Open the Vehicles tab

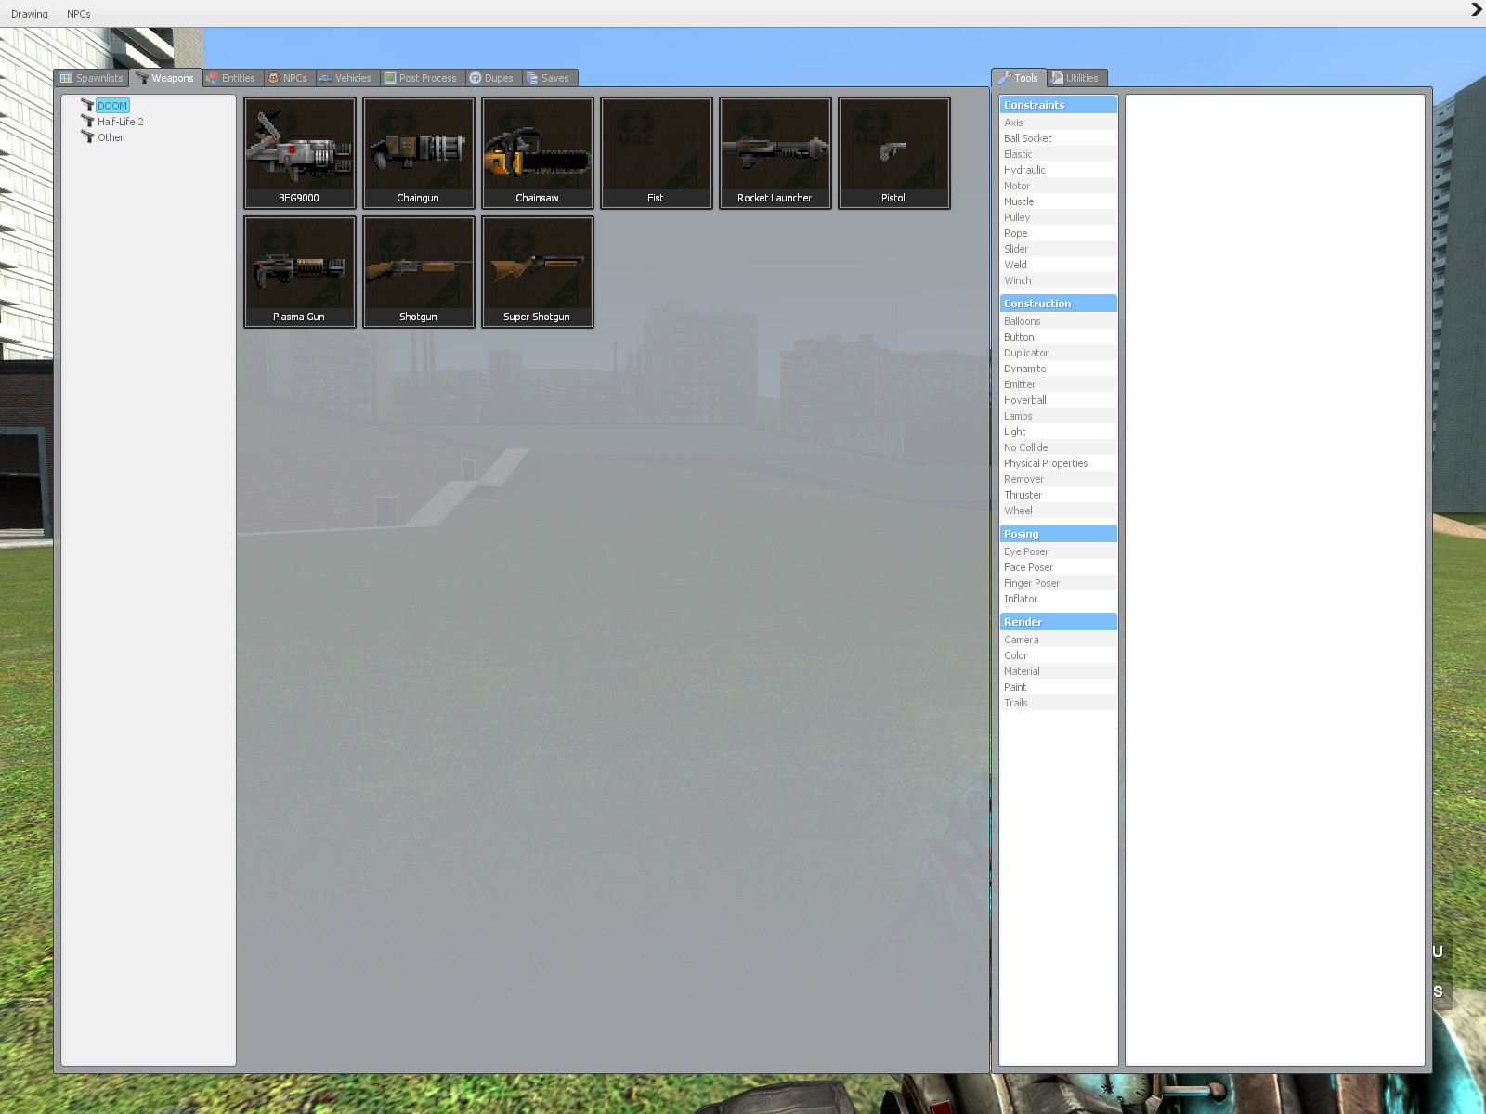coord(345,78)
